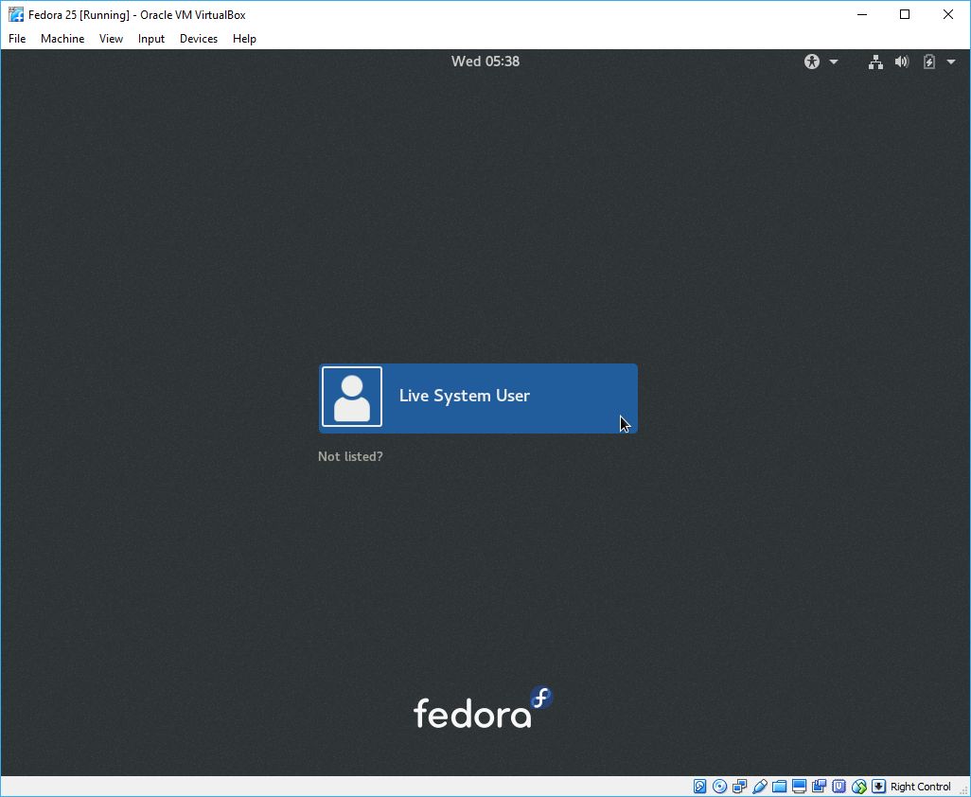Open the Help menu
Image resolution: width=971 pixels, height=797 pixels.
244,39
